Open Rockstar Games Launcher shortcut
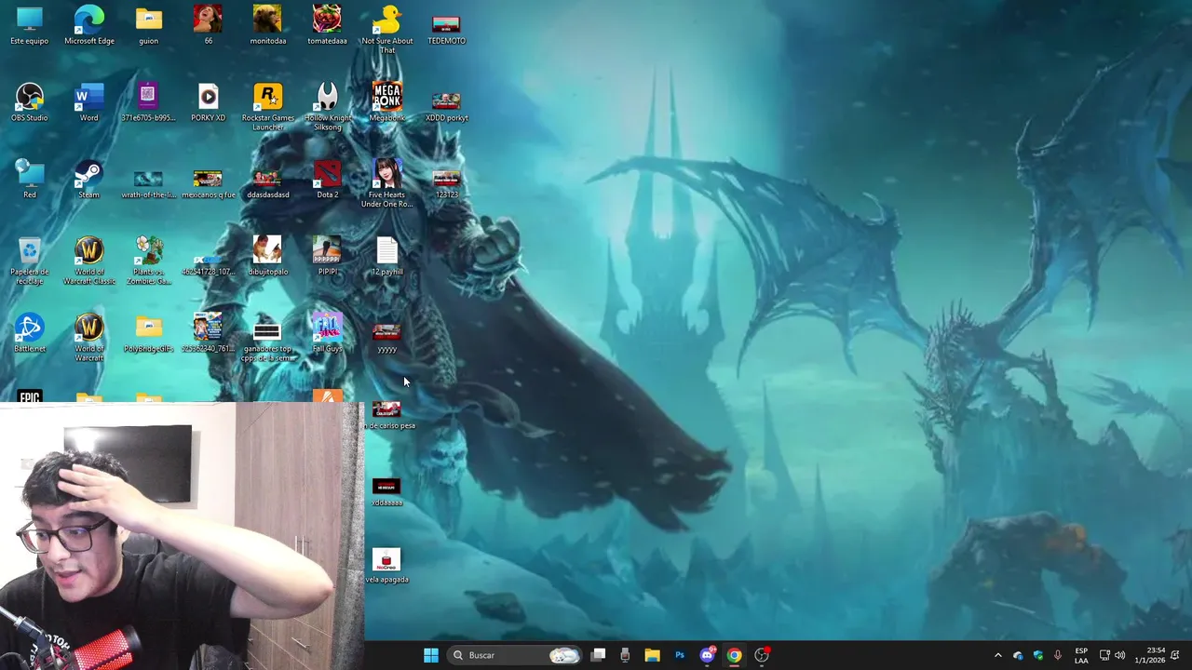This screenshot has height=670, width=1192. coord(267,107)
